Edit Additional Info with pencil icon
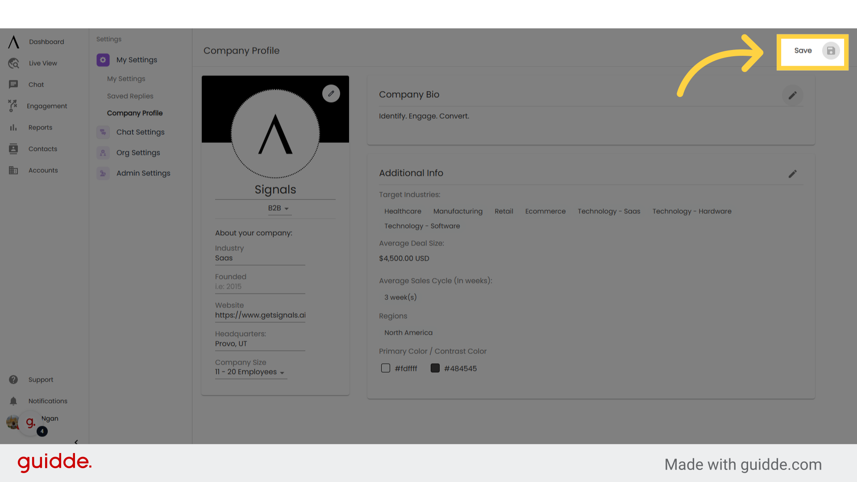The width and height of the screenshot is (857, 482). 793,174
